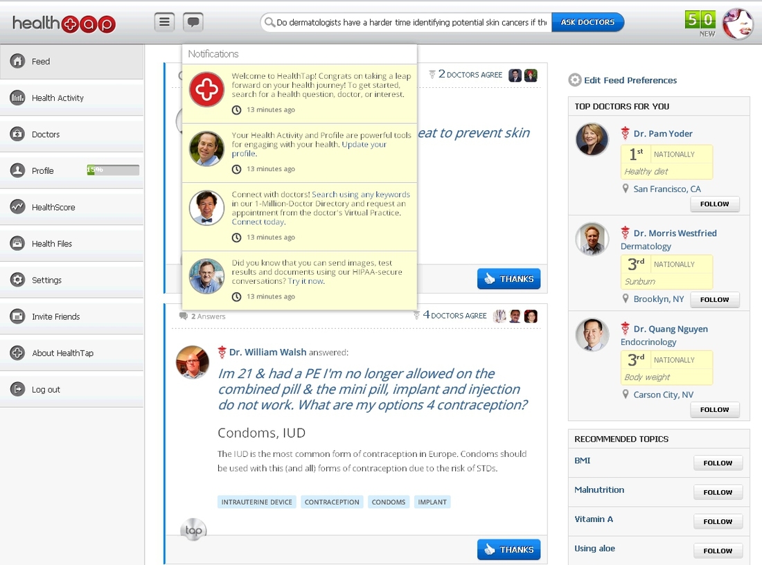Click the CONDOMS tag
Screen dimensions: 762x565
click(389, 502)
